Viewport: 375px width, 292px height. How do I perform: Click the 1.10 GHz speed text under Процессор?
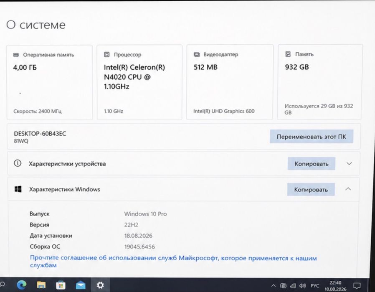coord(113,111)
